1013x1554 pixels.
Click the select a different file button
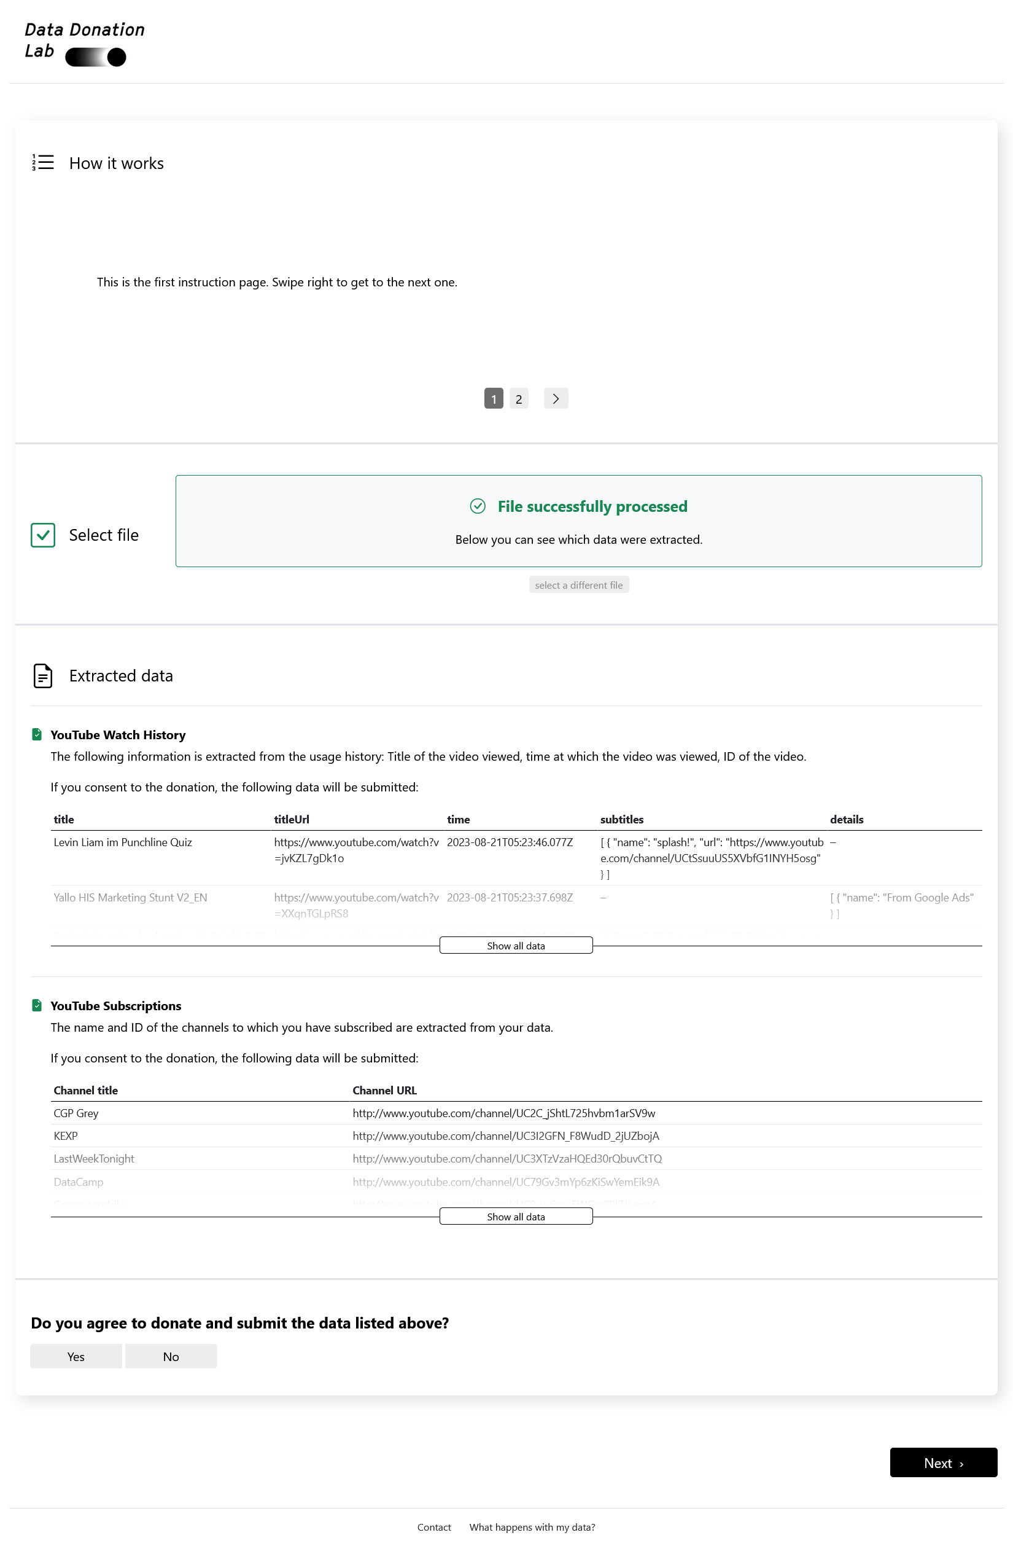click(x=578, y=584)
